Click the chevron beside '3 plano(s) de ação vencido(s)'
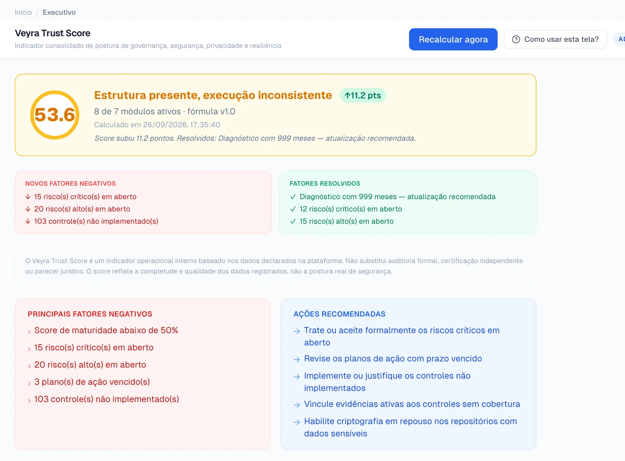 (29, 383)
